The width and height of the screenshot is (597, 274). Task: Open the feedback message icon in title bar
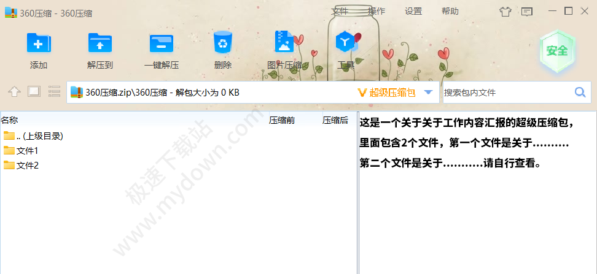(x=526, y=12)
